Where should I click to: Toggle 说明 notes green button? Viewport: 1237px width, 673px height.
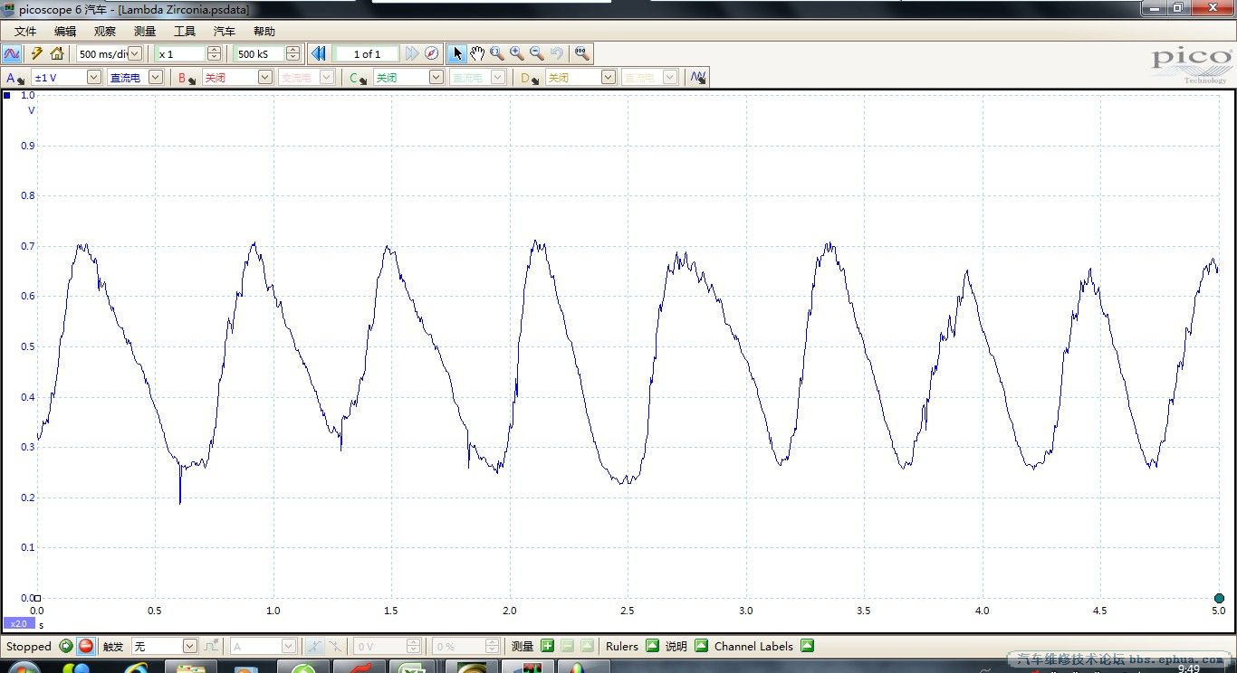[x=701, y=646]
